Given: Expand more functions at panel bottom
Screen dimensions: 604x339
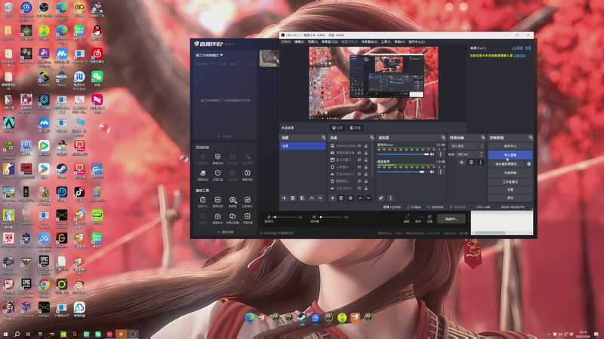Looking at the screenshot, I should click(226, 232).
